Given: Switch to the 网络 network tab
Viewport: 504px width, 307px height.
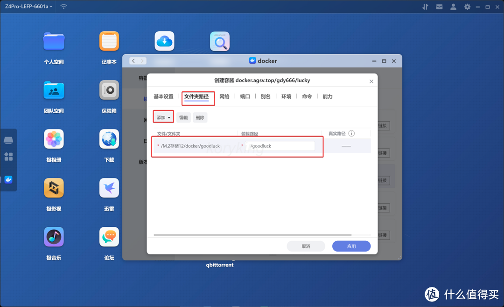Looking at the screenshot, I should coord(224,96).
